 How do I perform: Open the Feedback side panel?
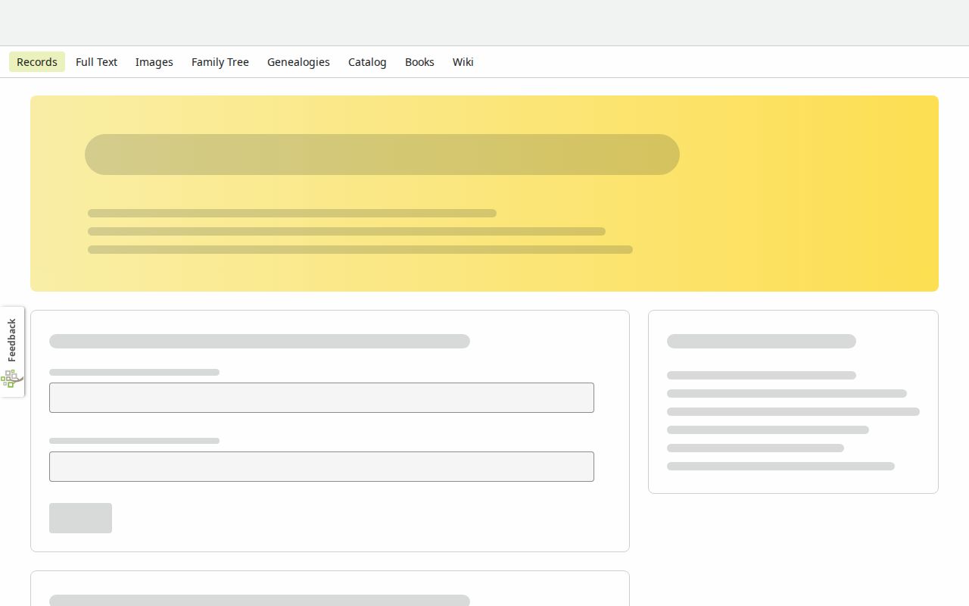12,351
